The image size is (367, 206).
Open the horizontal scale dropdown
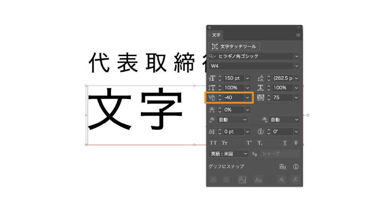[297, 88]
